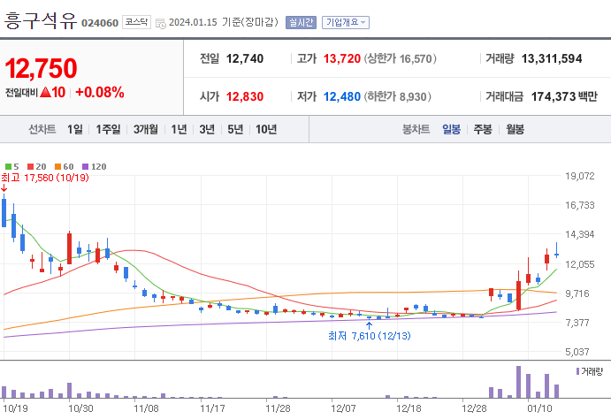Show the 5년 chart period
Viewport: 611px width, 419px height.
pos(235,129)
